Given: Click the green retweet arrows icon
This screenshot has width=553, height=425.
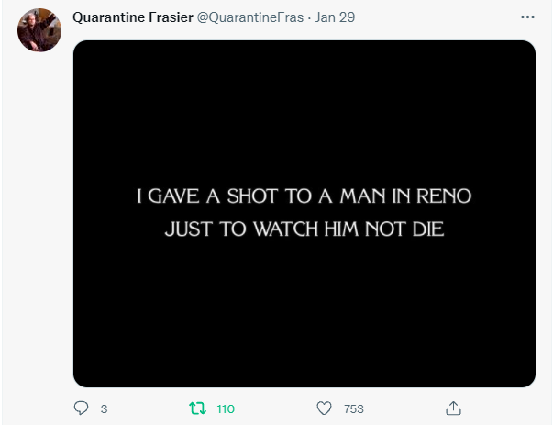Looking at the screenshot, I should coord(197,408).
